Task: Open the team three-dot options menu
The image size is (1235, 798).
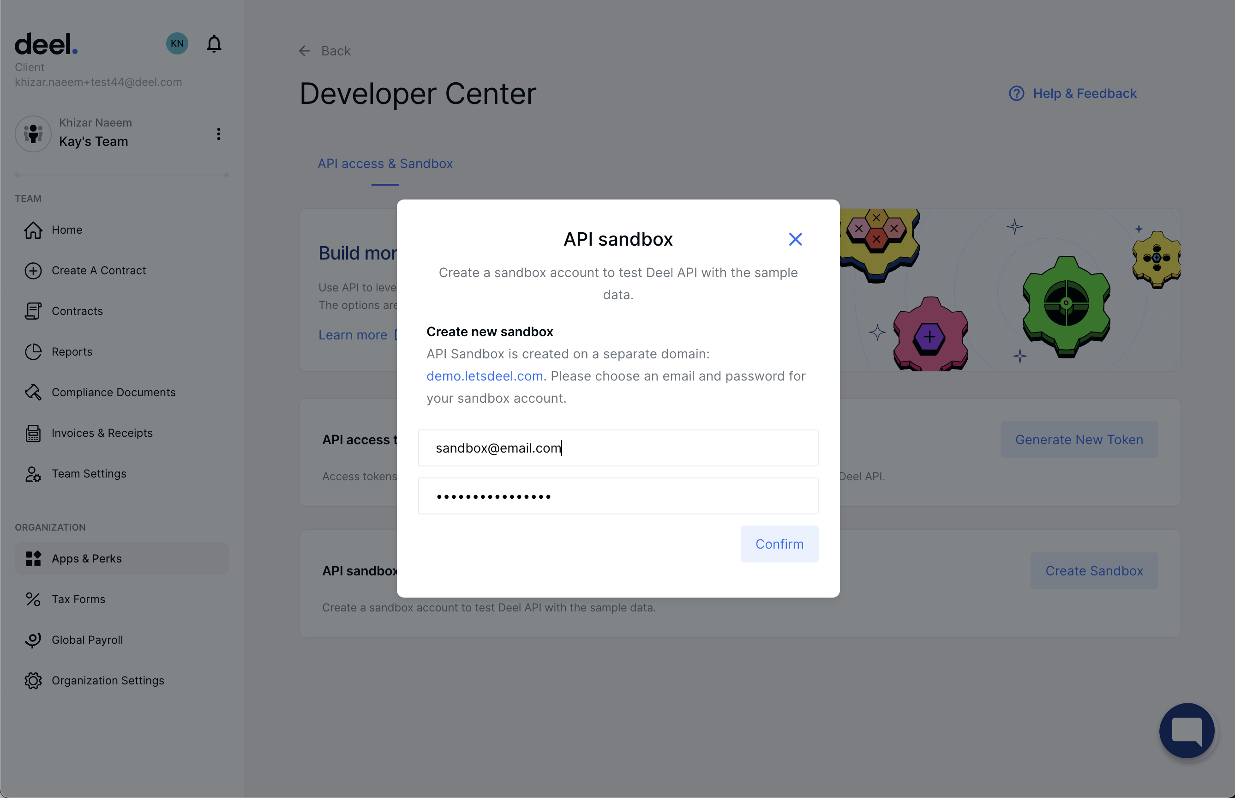Action: tap(218, 134)
